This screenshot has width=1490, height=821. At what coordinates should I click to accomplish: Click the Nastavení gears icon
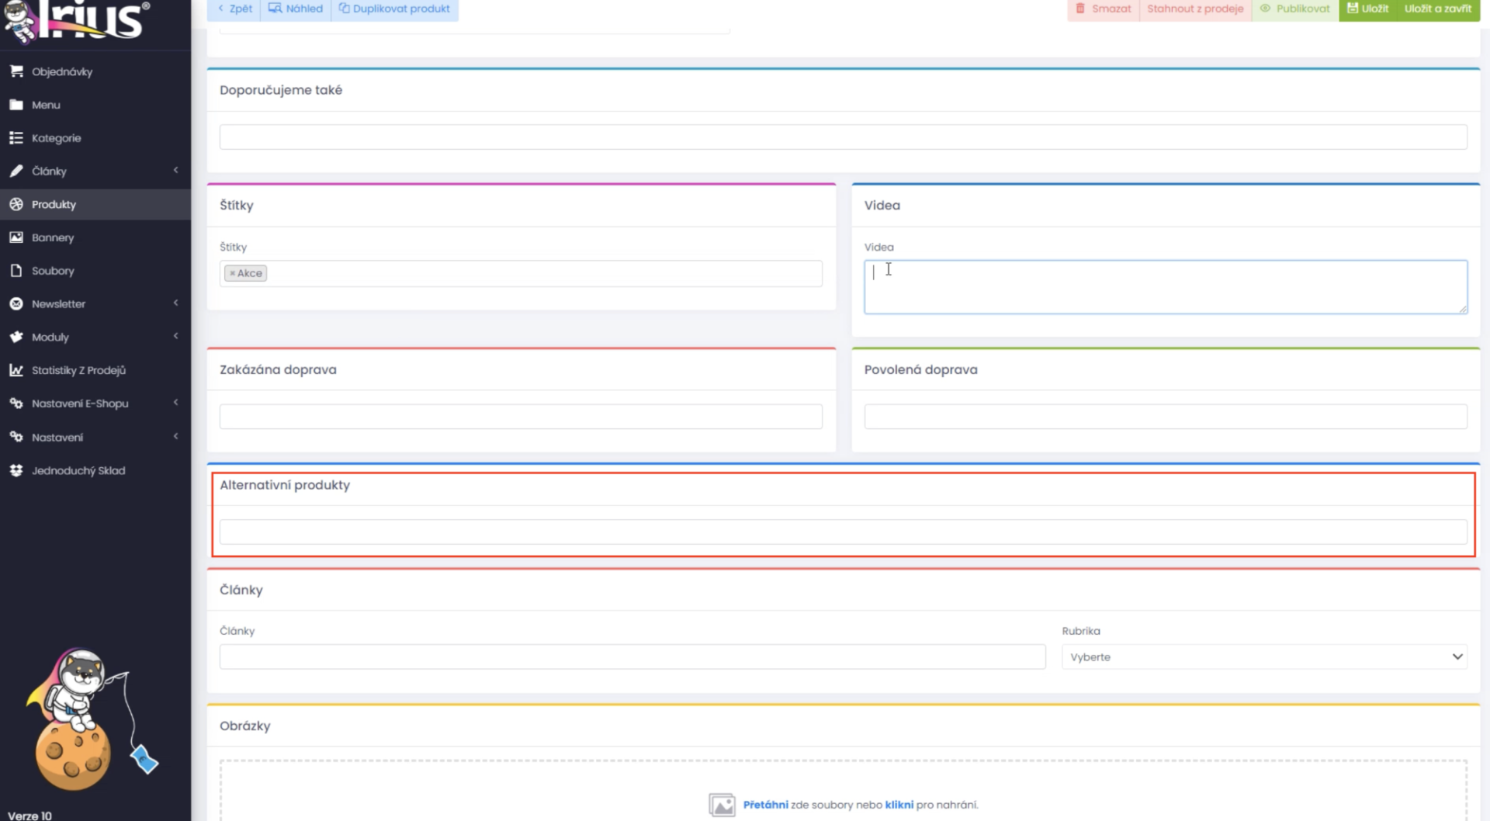(x=16, y=438)
